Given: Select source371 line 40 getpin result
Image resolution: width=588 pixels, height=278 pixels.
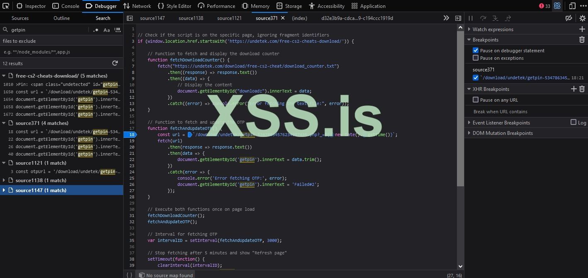Looking at the screenshot, I should [x=61, y=154].
